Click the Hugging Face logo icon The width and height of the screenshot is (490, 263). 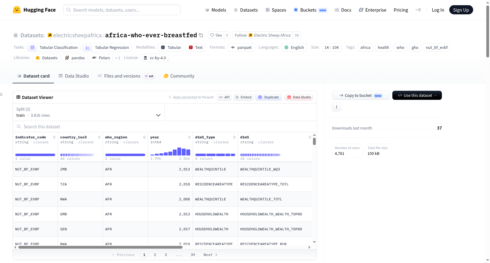(x=17, y=10)
